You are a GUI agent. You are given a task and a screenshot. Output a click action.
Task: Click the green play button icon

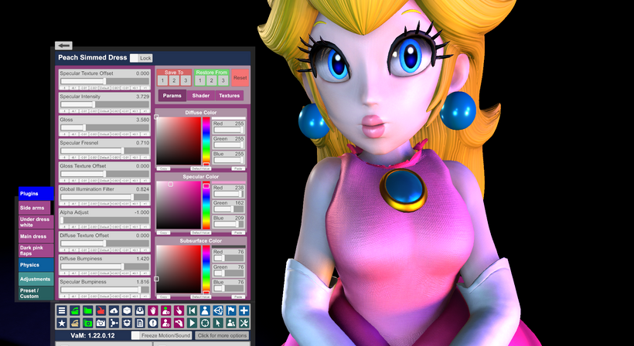click(192, 323)
